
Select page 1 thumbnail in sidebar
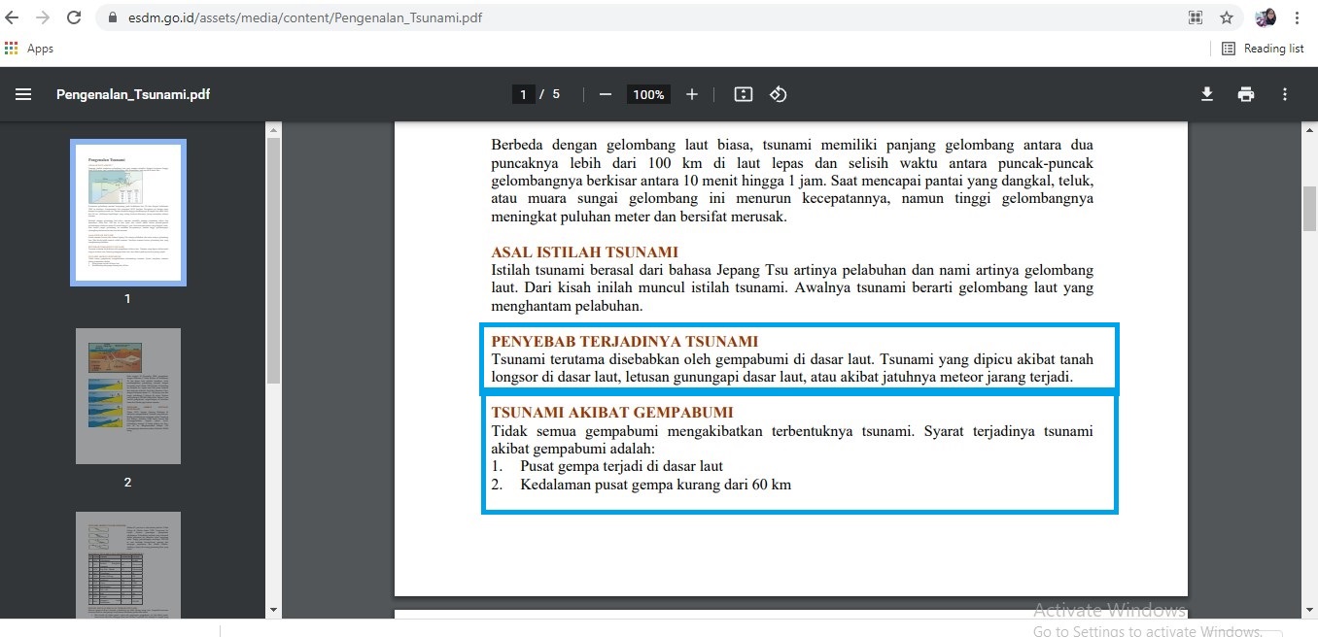pyautogui.click(x=128, y=213)
